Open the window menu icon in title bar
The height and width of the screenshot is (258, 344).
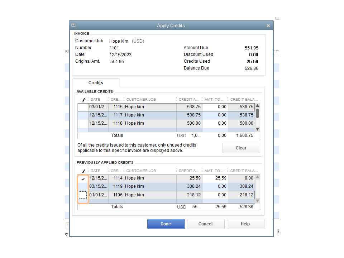coord(73,25)
